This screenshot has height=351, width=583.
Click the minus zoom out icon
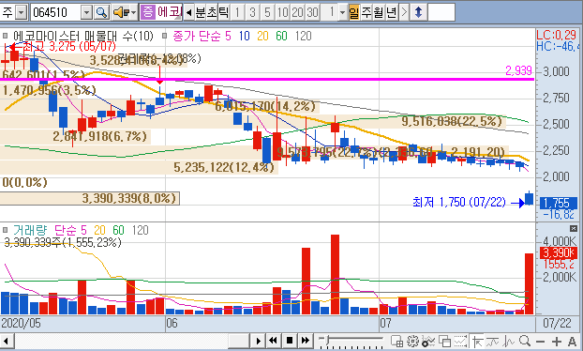[x=540, y=342]
